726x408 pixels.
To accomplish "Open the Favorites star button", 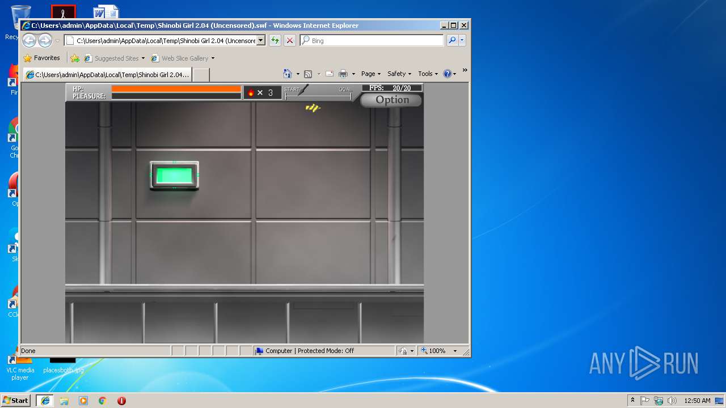I will click(x=41, y=58).
